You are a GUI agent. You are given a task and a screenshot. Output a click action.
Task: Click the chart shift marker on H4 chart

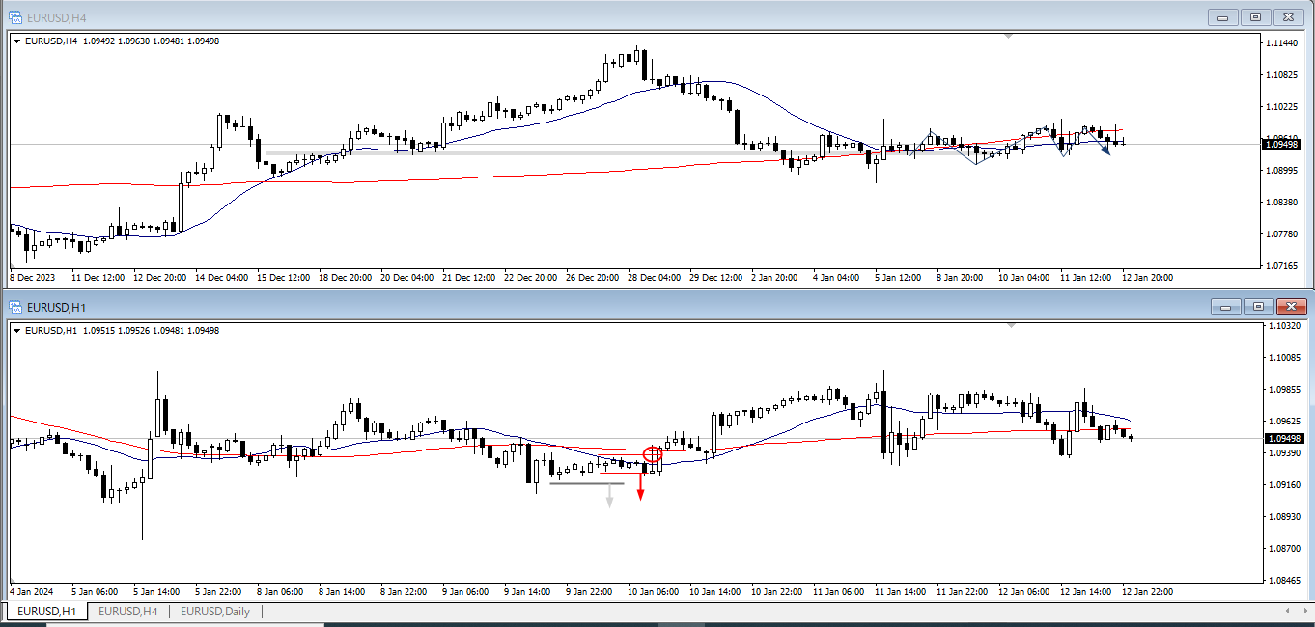coord(1009,36)
